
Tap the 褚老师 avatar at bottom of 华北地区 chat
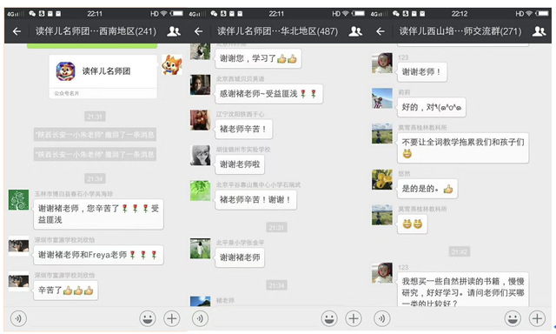[x=201, y=301]
